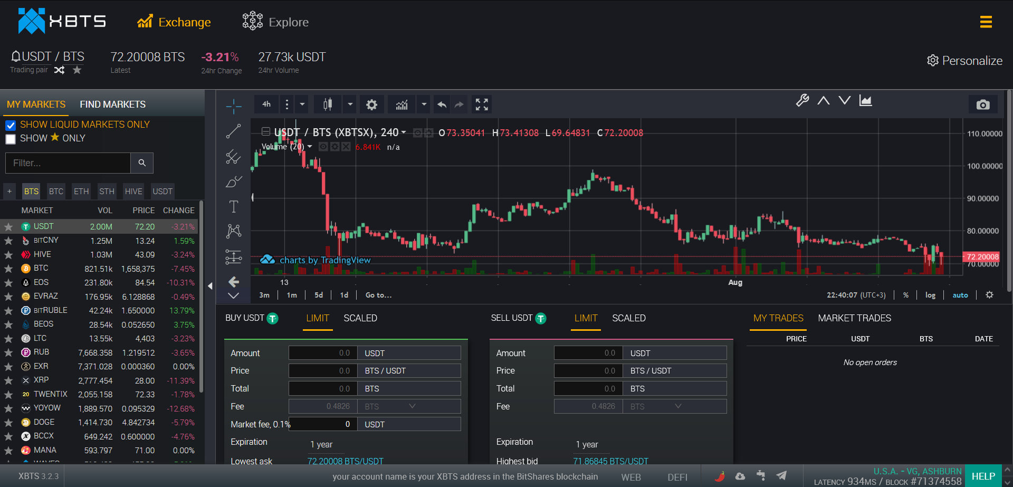Undo the last chart action
1013x487 pixels.
442,104
